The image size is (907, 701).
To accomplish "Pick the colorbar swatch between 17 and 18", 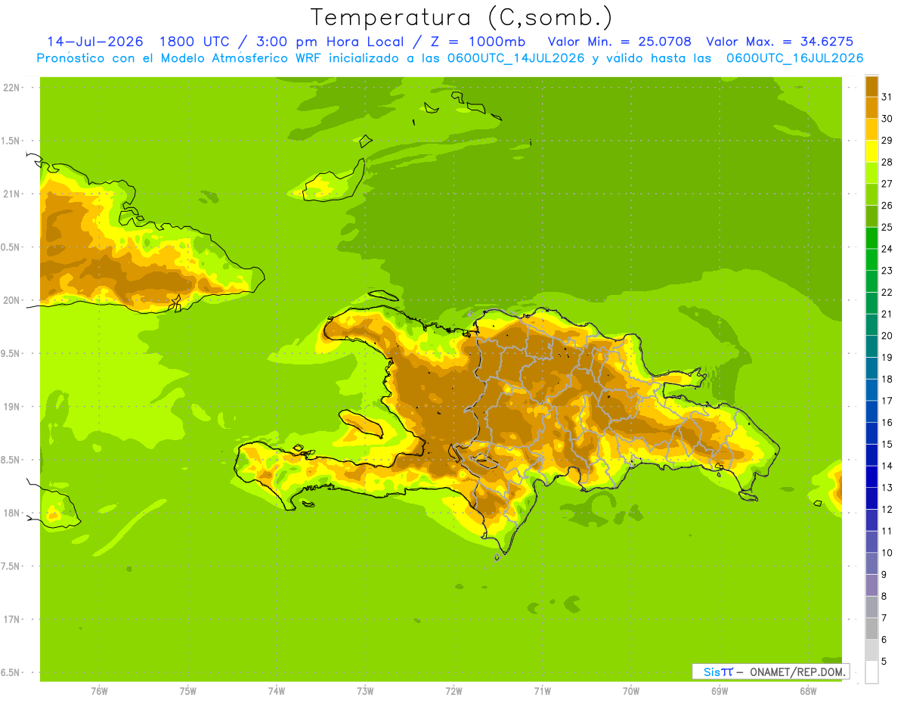I will click(x=871, y=389).
